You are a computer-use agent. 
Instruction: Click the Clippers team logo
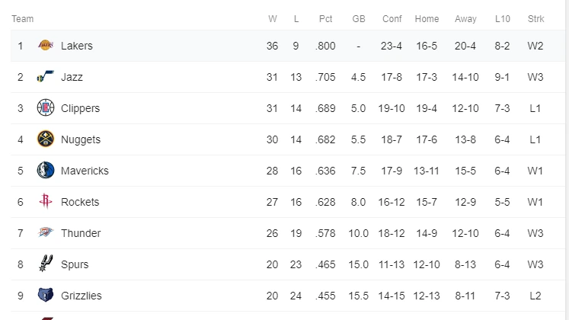coord(46,107)
